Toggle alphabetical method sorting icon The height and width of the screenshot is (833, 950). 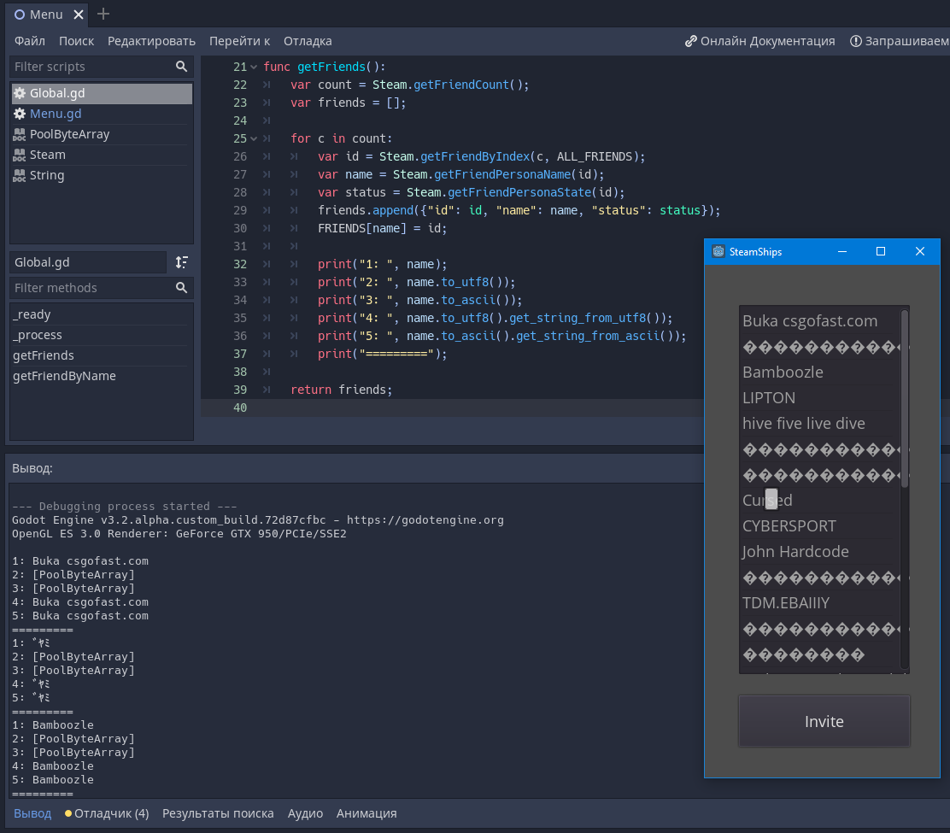(x=181, y=261)
